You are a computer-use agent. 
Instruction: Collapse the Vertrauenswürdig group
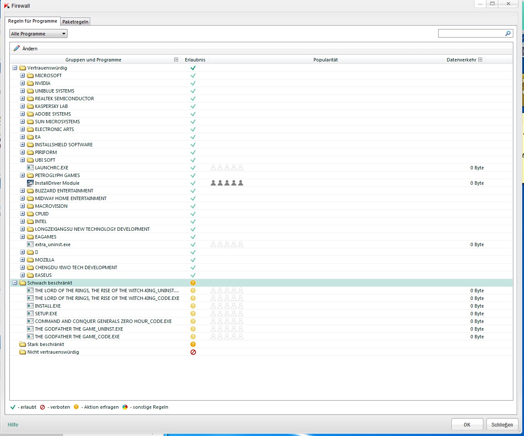(x=15, y=68)
